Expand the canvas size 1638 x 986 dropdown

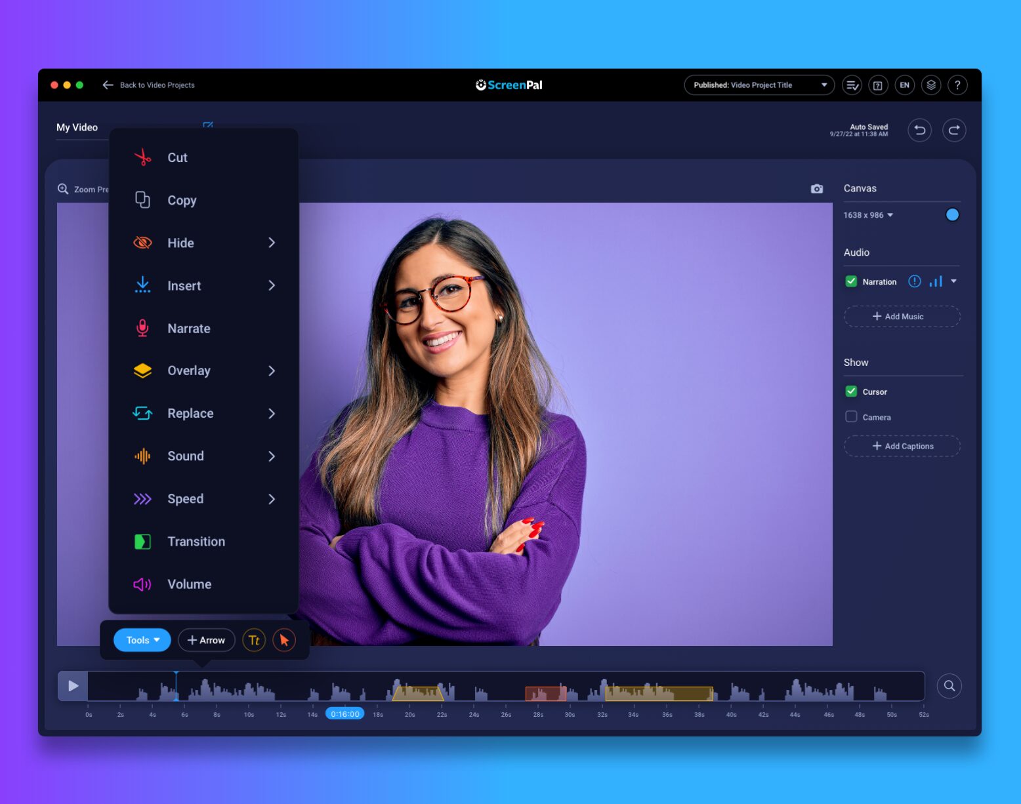pos(868,215)
